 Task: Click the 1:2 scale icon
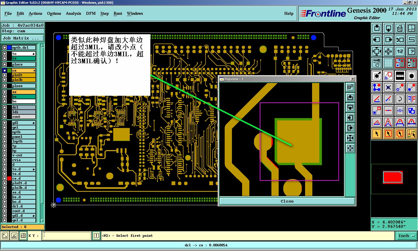(400, 51)
